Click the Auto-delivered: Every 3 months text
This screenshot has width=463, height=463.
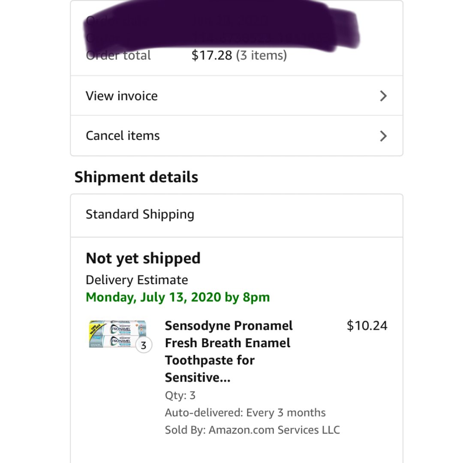245,412
